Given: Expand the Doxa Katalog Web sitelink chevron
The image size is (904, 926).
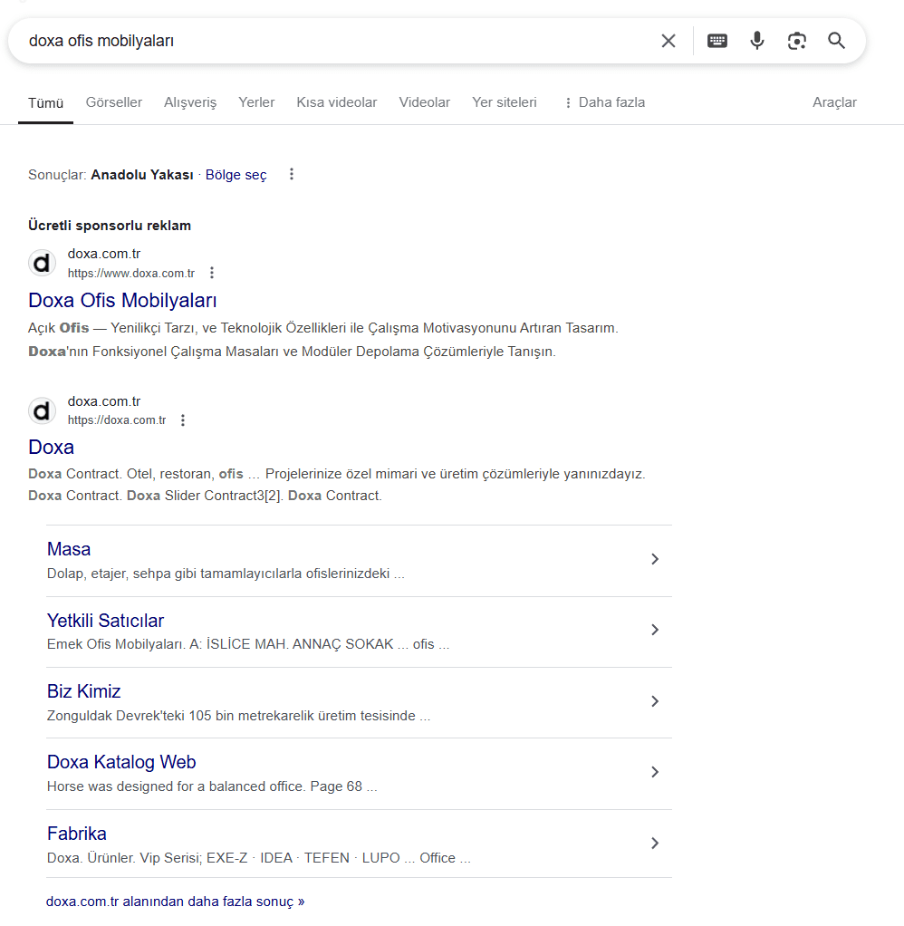Looking at the screenshot, I should coord(655,772).
